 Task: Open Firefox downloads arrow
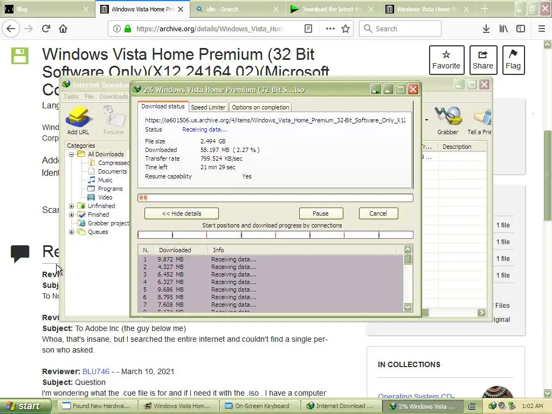point(486,29)
